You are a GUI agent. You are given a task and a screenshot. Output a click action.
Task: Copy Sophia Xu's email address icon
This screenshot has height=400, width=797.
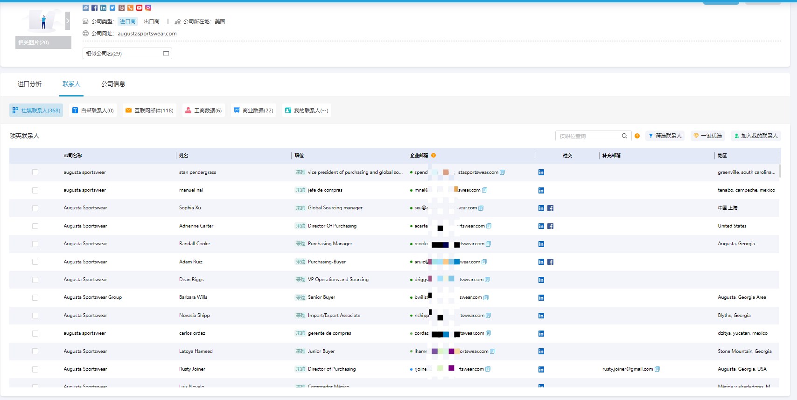(481, 208)
